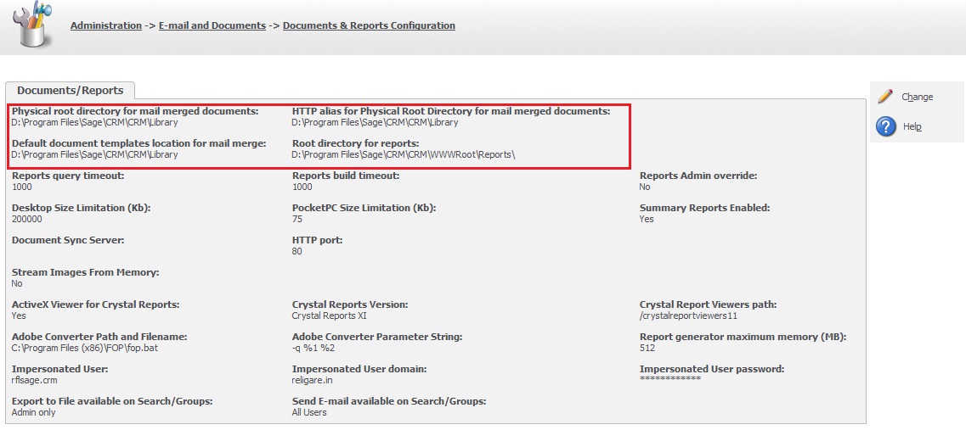Click the HTTP port value 80
Viewport: 966px width, 430px height.
297,251
